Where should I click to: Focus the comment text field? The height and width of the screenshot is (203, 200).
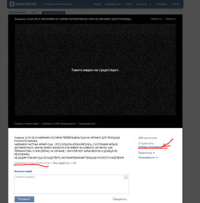[72, 184]
